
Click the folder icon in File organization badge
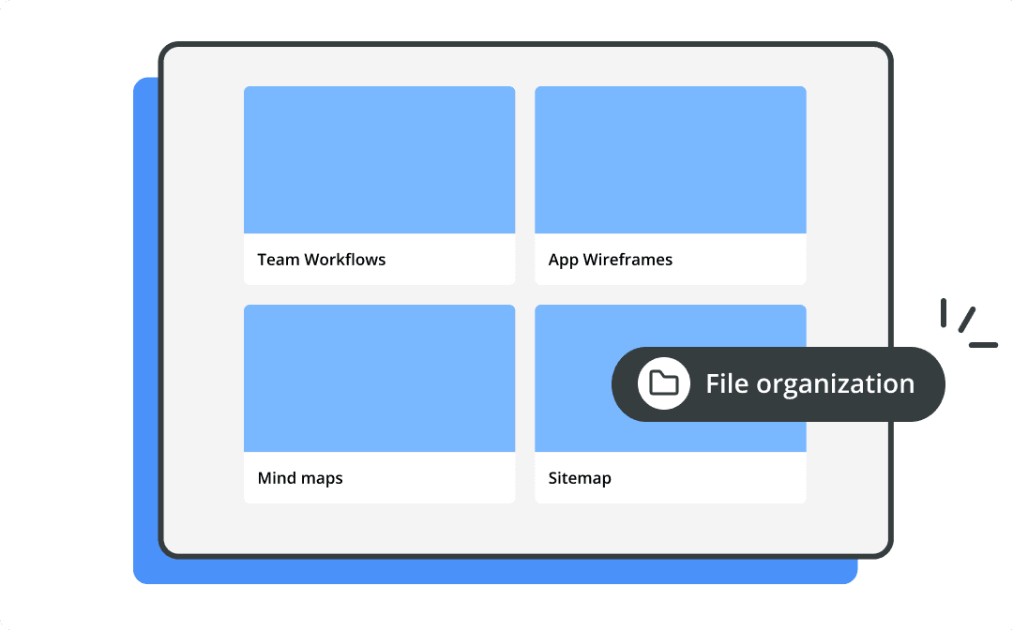click(x=663, y=383)
